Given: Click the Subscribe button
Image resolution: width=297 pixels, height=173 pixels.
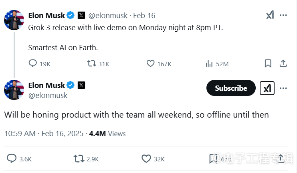Looking at the screenshot, I should (231, 88).
